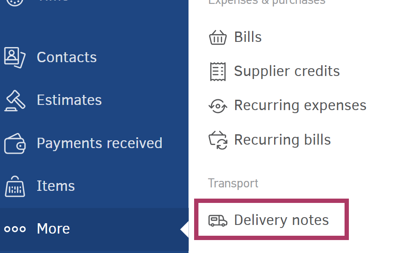Open the Recurring expenses text link

coord(300,105)
